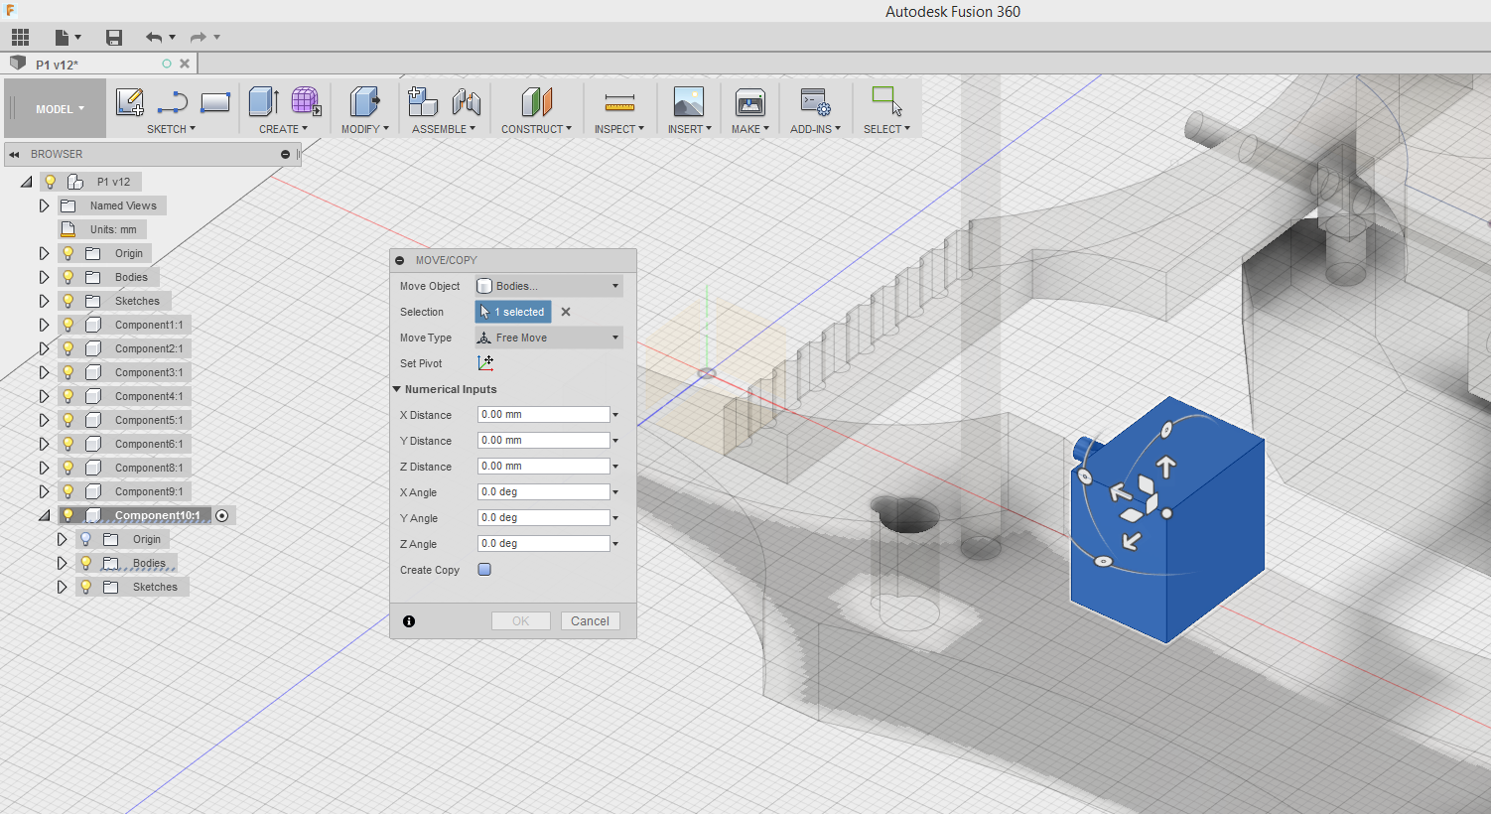The width and height of the screenshot is (1491, 814).
Task: Click the Undo arrow
Action: click(x=154, y=38)
